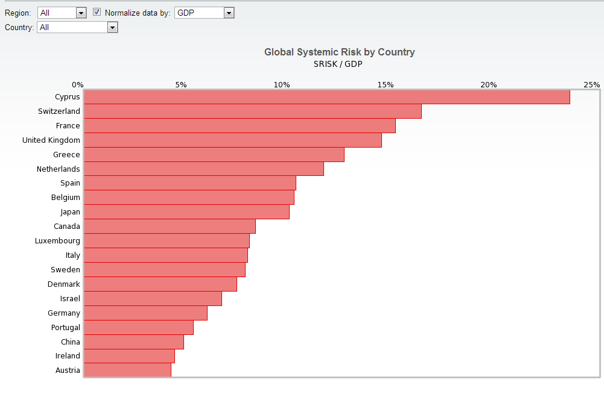This screenshot has width=604, height=394.
Task: Toggle the Normalize data checkbox
Action: [97, 12]
